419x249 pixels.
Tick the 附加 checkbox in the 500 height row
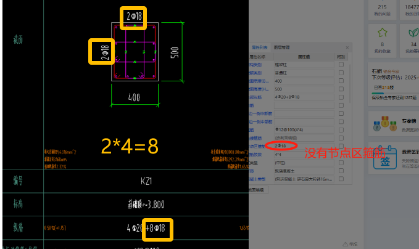[341, 89]
